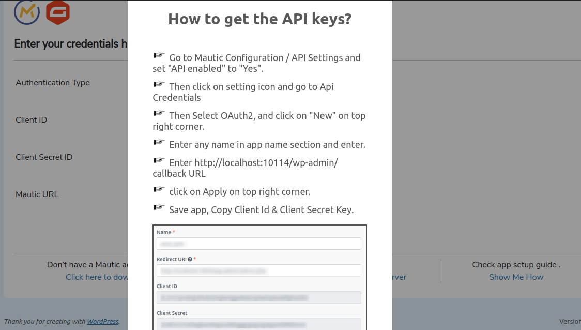Click the step about setting 'API enabled' to 'Yes'
581x330 pixels.
click(x=256, y=63)
